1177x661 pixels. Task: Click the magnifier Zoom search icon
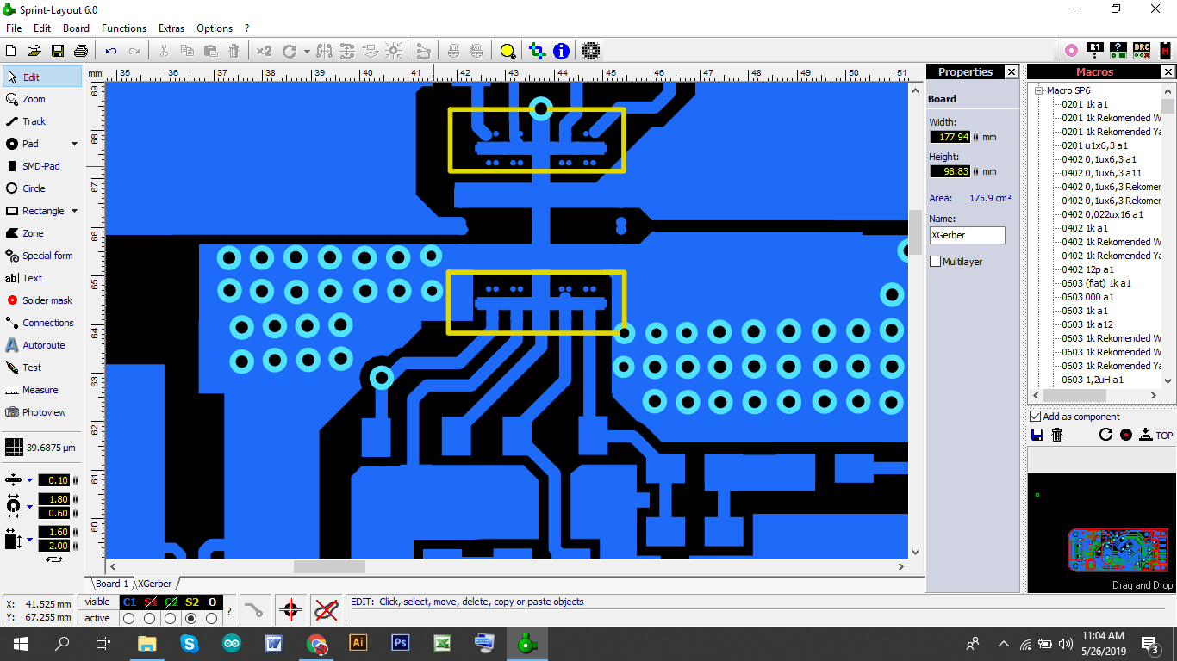(x=508, y=51)
